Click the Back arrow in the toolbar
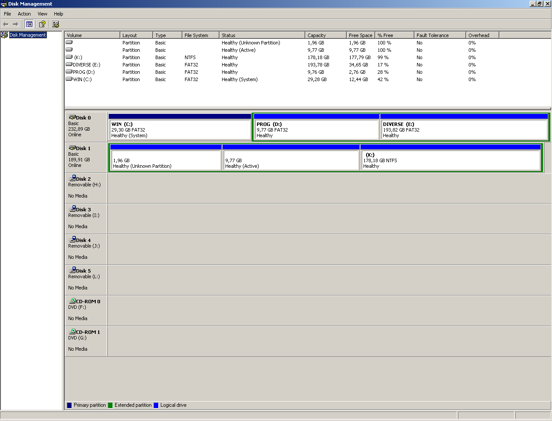 6,24
